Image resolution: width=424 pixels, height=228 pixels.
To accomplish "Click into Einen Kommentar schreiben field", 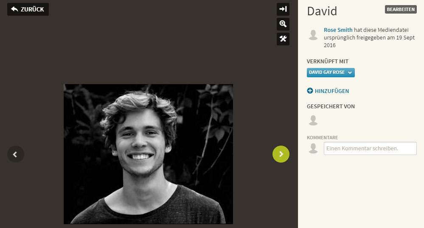I will pyautogui.click(x=370, y=149).
